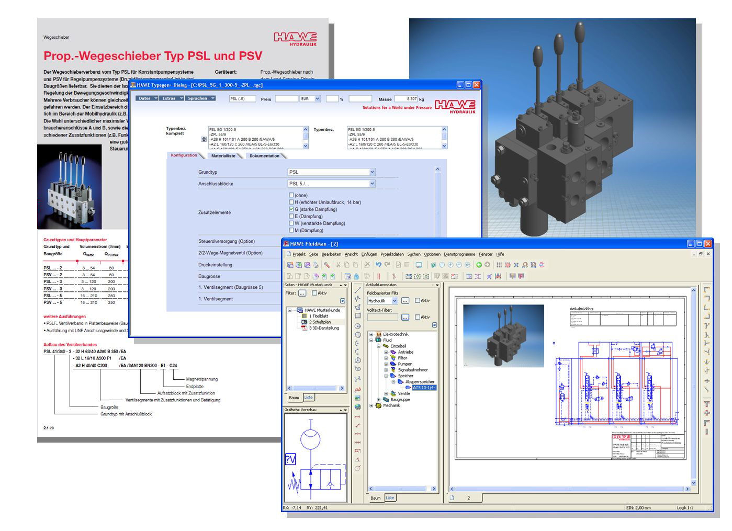The image size is (732, 531).
Task: Click the insert image tool in FluidMan
Action: (358, 398)
